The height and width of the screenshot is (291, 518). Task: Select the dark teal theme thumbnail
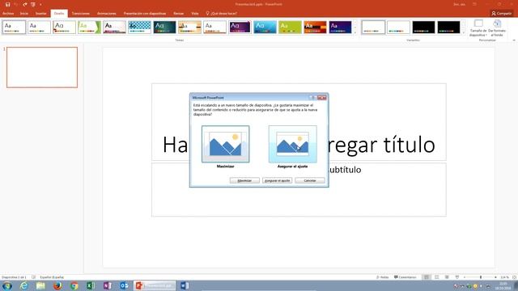point(164,27)
